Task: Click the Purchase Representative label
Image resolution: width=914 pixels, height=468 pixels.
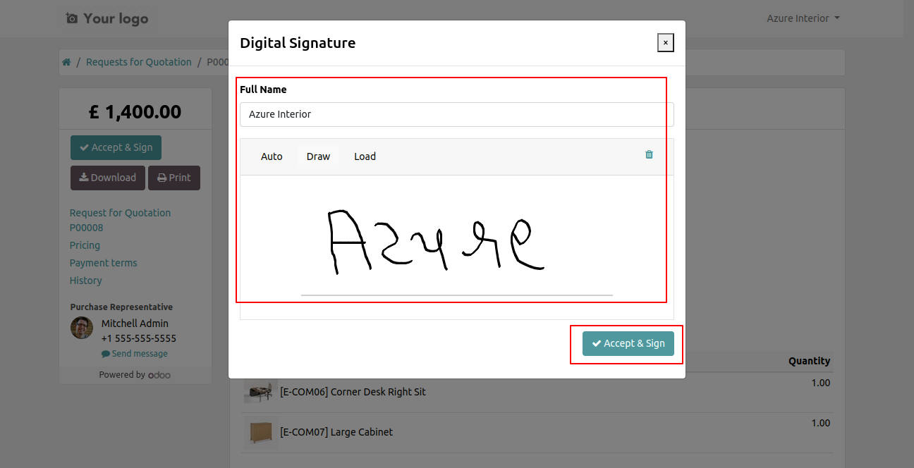Action: click(121, 307)
